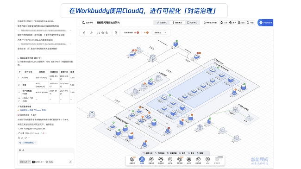Image resolution: width=301 pixels, height=169 pixels.
Task: Focus the chat message input box
Action: (46, 156)
